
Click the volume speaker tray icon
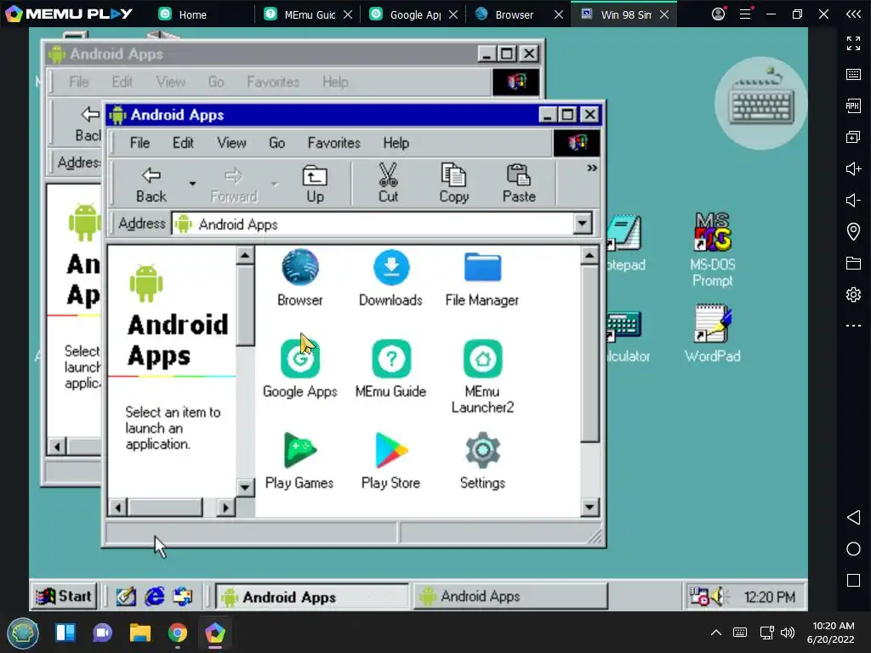click(x=720, y=596)
